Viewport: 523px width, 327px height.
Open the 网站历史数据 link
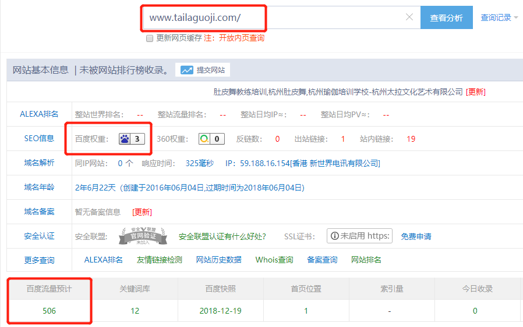(x=218, y=260)
